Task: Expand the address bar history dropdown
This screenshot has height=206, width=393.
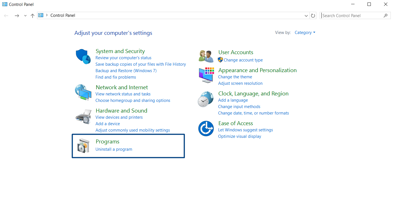Action: (x=306, y=16)
